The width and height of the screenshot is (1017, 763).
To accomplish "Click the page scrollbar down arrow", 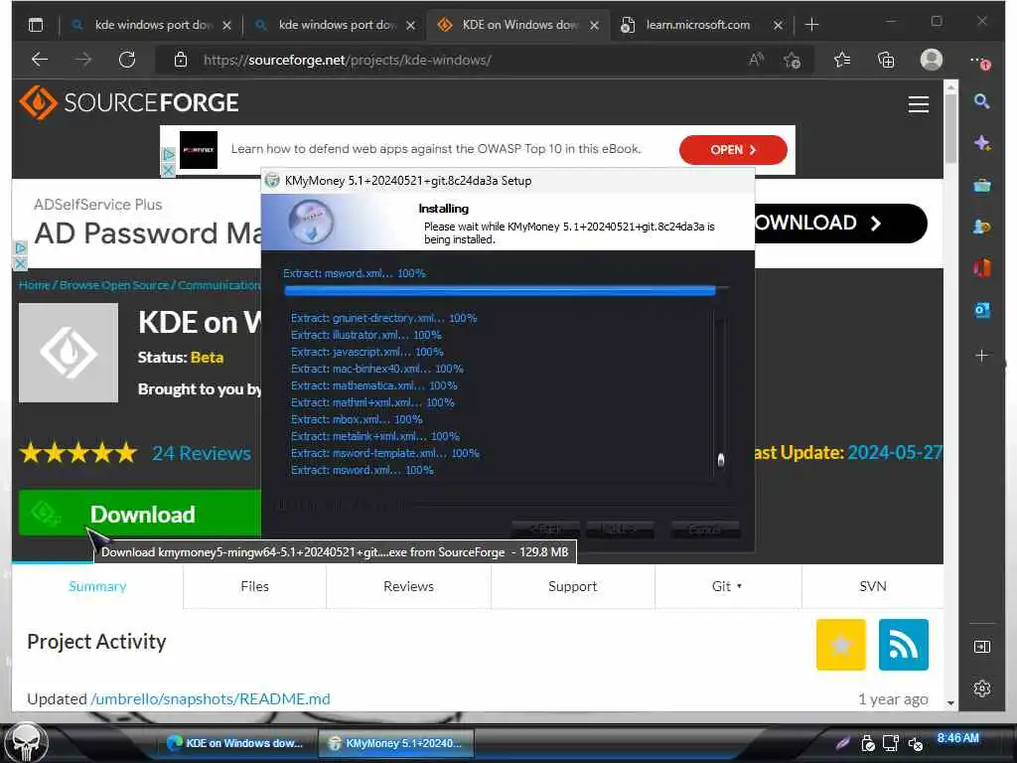I will click(x=950, y=702).
